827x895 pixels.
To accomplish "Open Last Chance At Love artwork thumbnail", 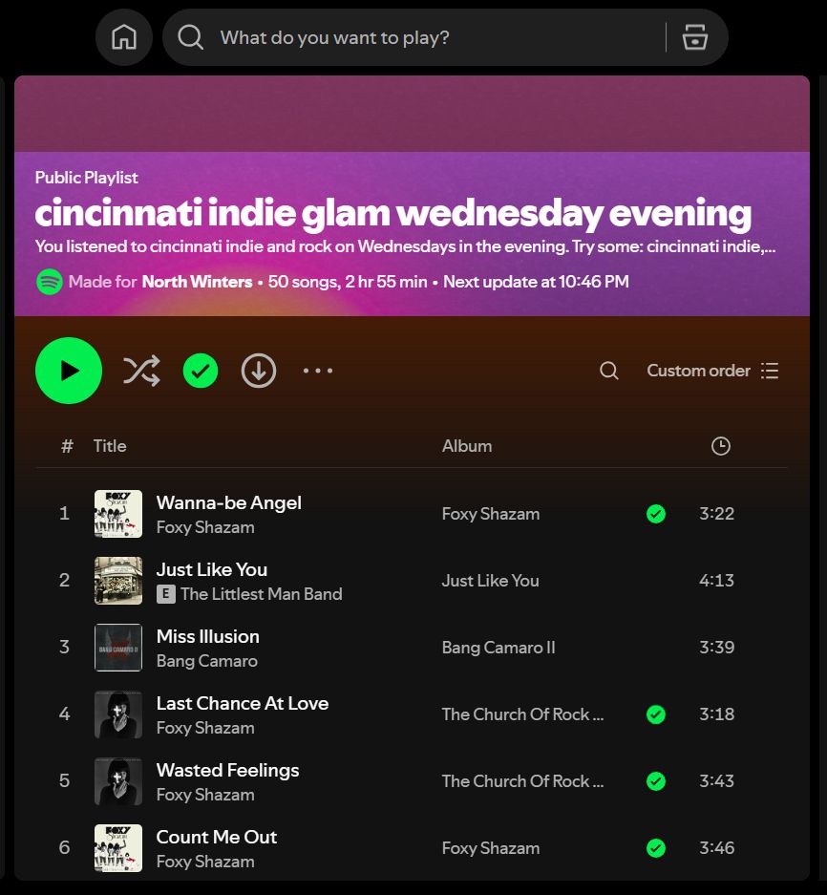I will tap(118, 714).
